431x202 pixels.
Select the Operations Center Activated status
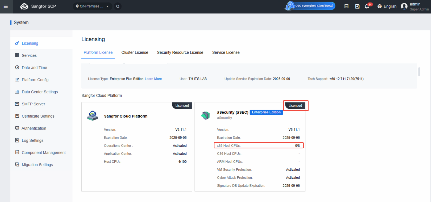coord(180,146)
